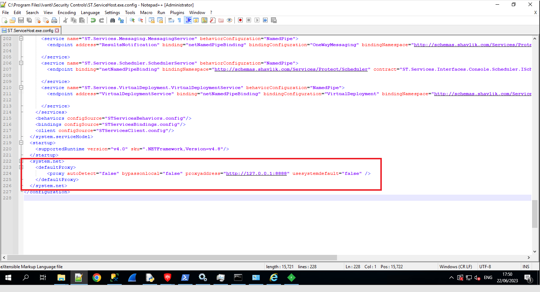
Task: Open Google Chrome from the taskbar
Action: pos(96,278)
